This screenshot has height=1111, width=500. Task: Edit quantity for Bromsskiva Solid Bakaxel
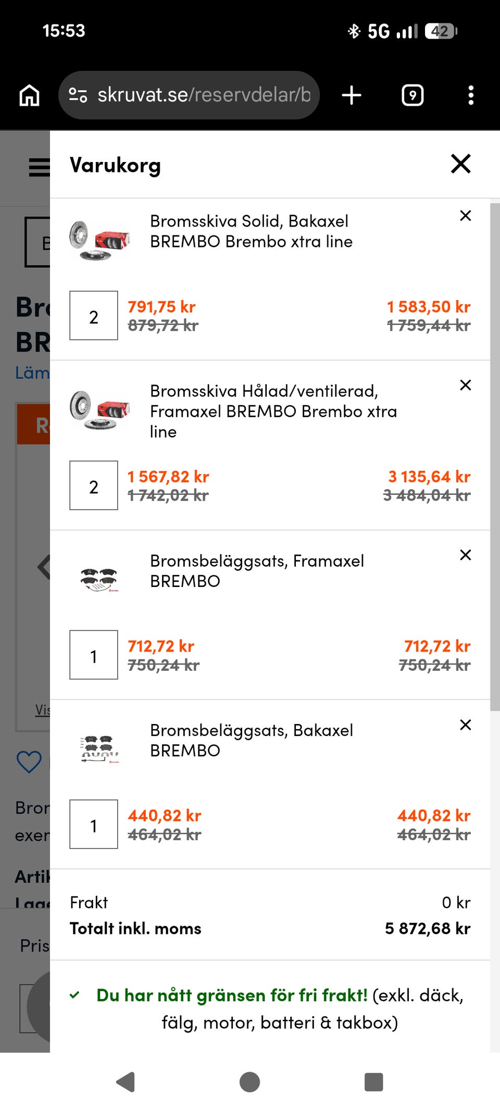coord(94,316)
